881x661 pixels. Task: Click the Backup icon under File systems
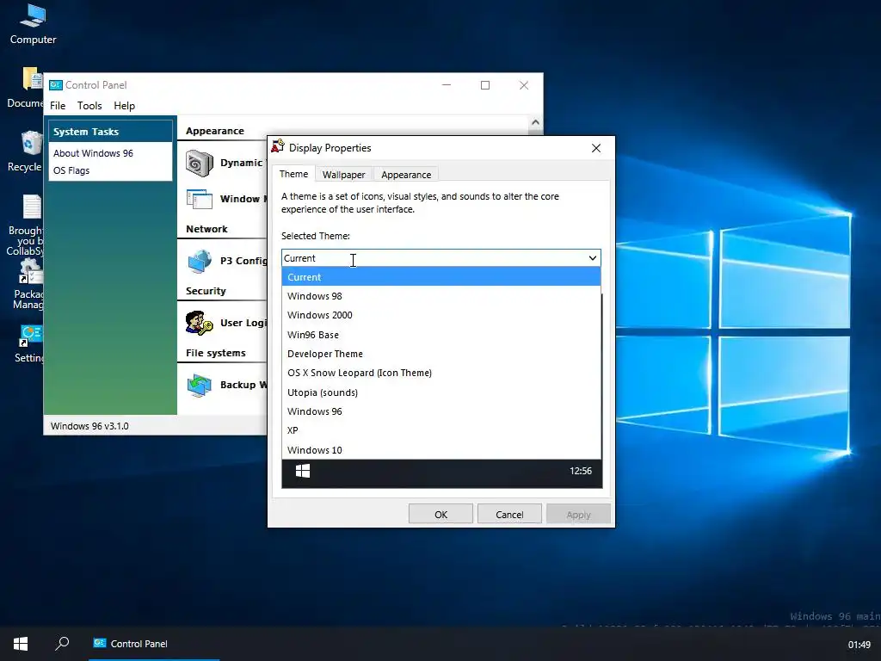pos(200,386)
